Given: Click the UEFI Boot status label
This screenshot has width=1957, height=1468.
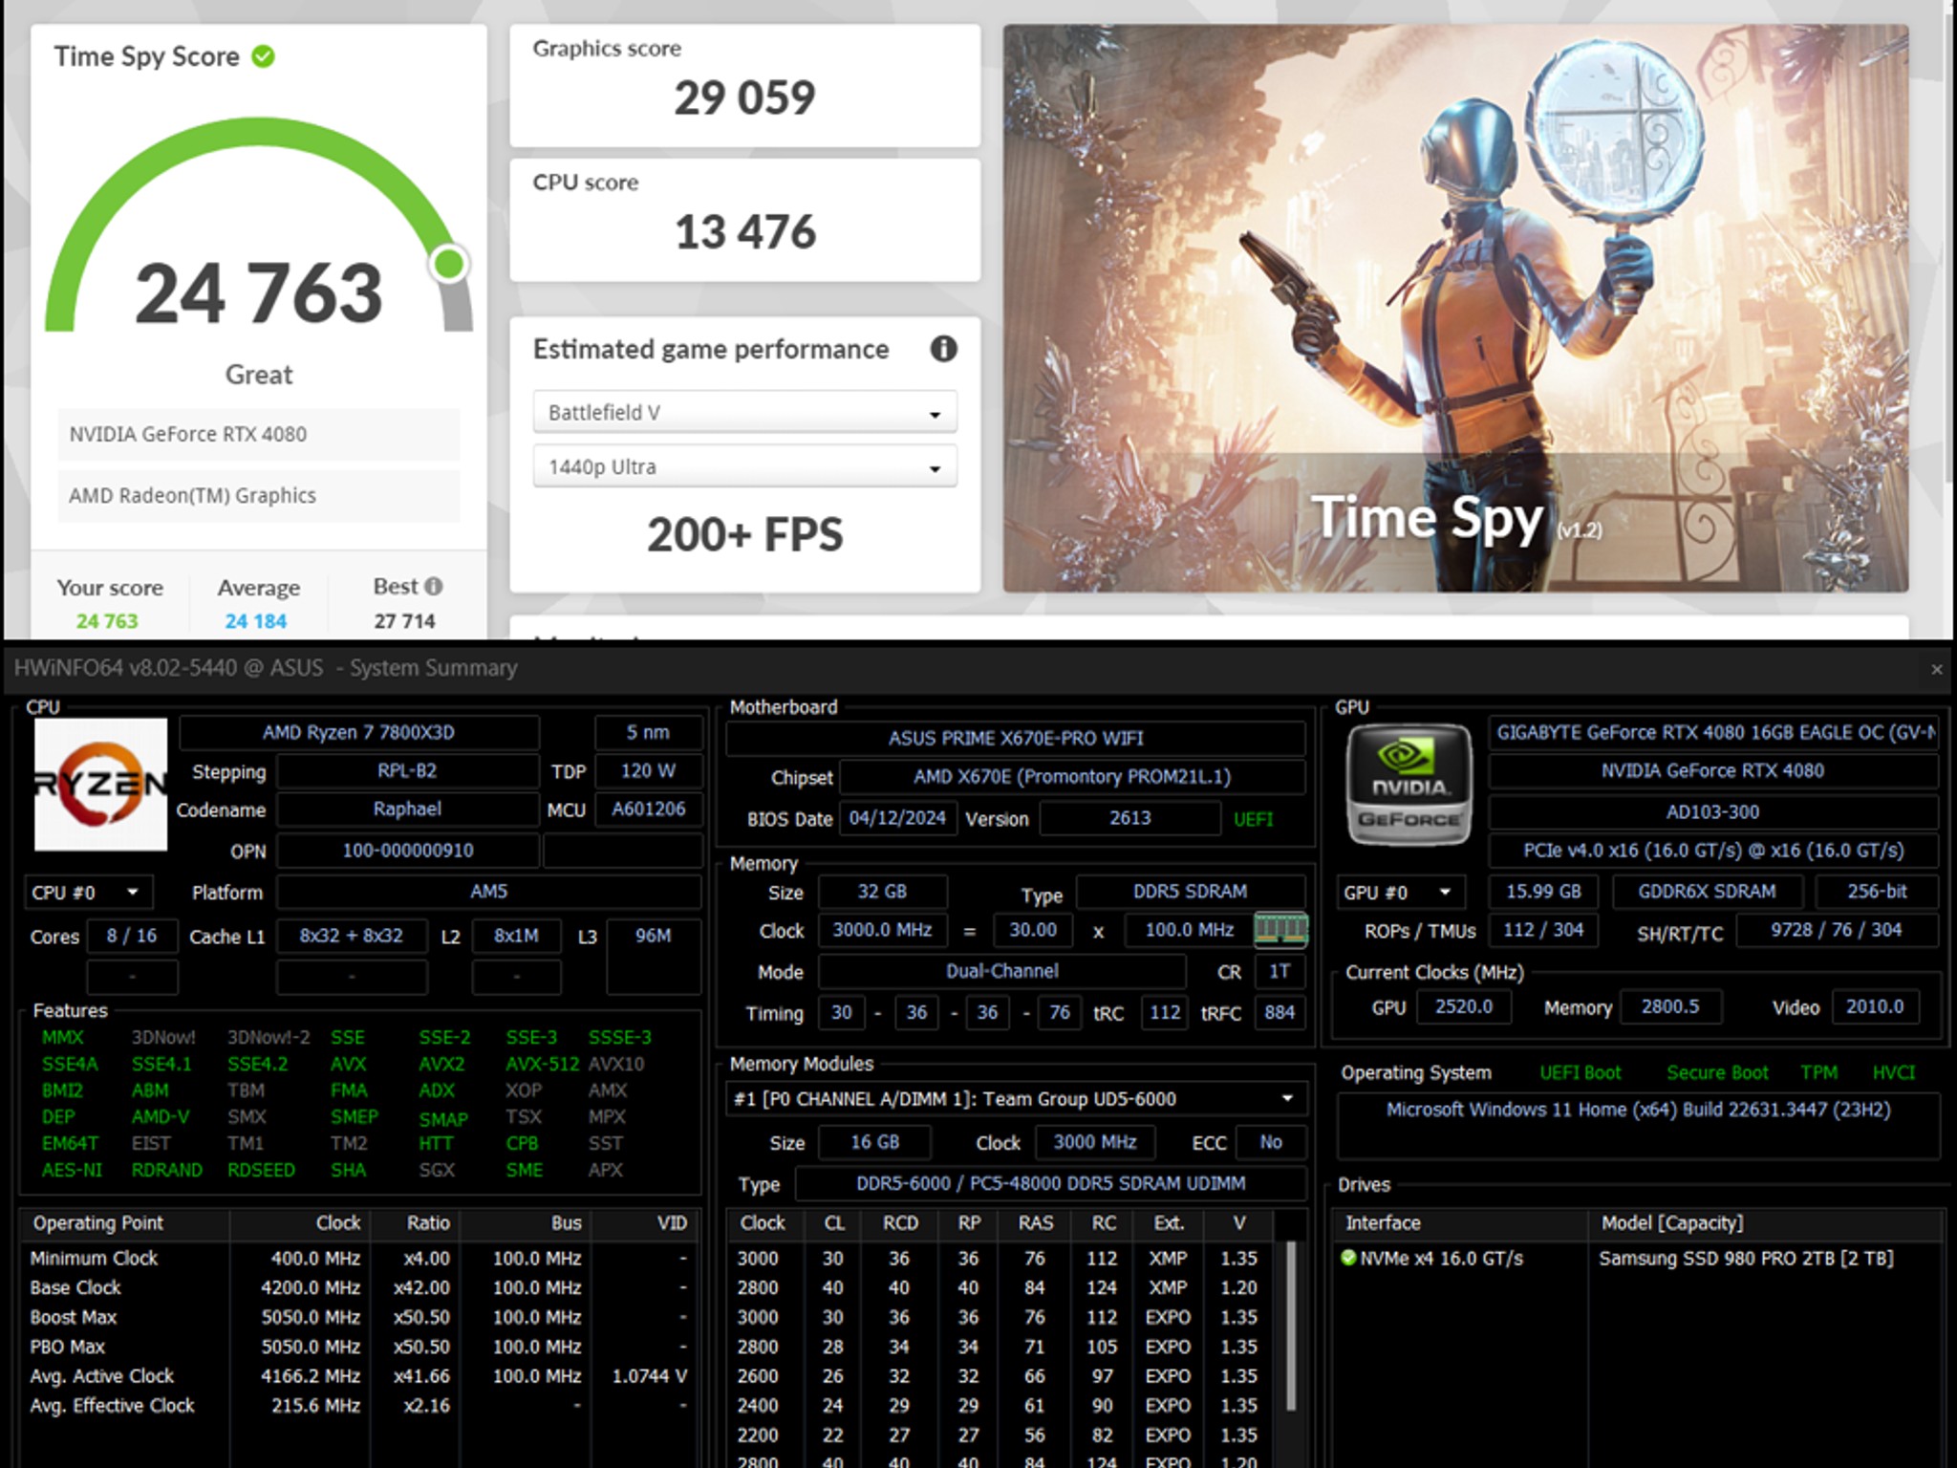Looking at the screenshot, I should tap(1580, 1072).
